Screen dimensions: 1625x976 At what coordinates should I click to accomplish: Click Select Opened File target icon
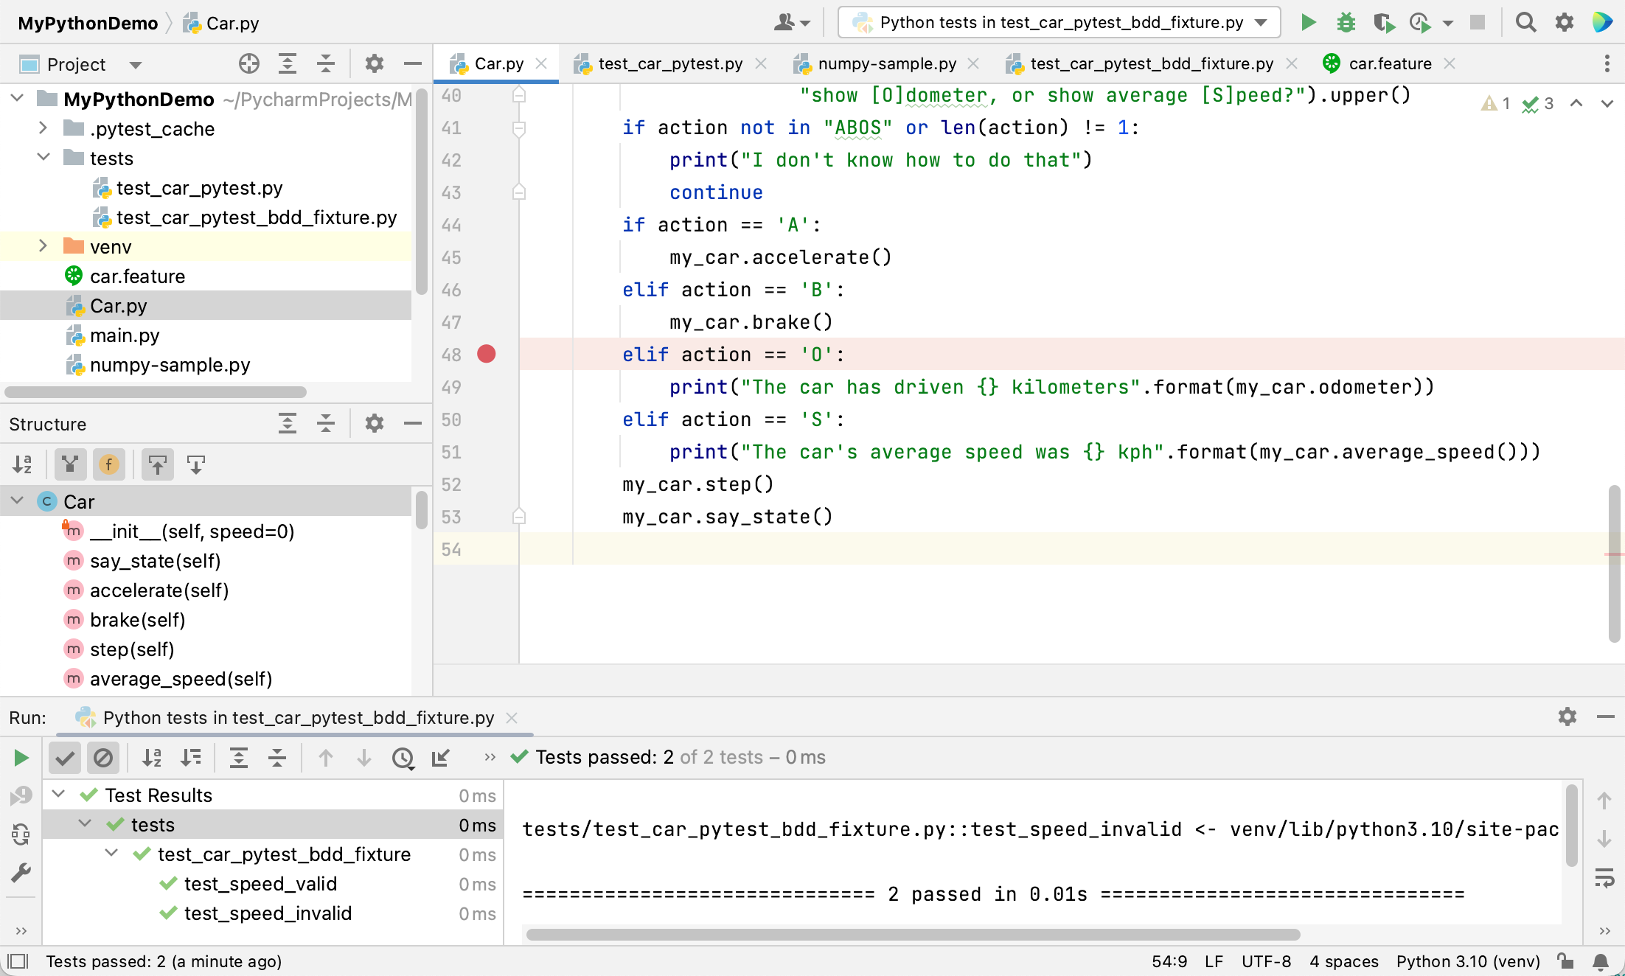click(x=249, y=64)
